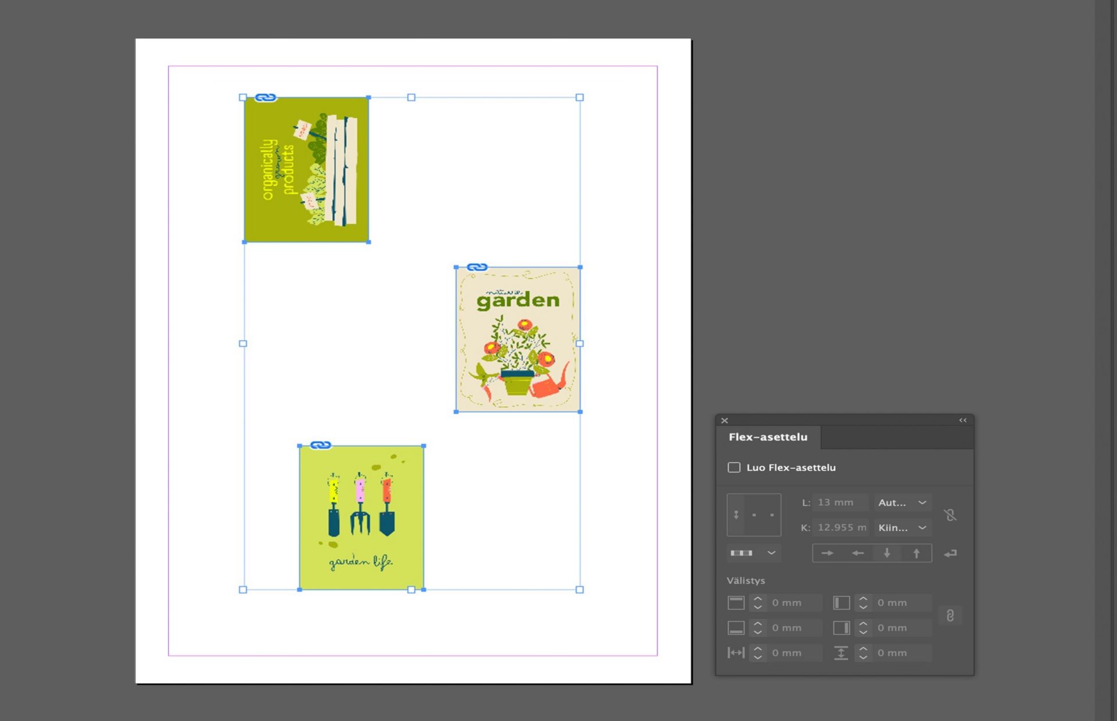1117x721 pixels.
Task: Click the alignment grid box
Action: coord(754,515)
